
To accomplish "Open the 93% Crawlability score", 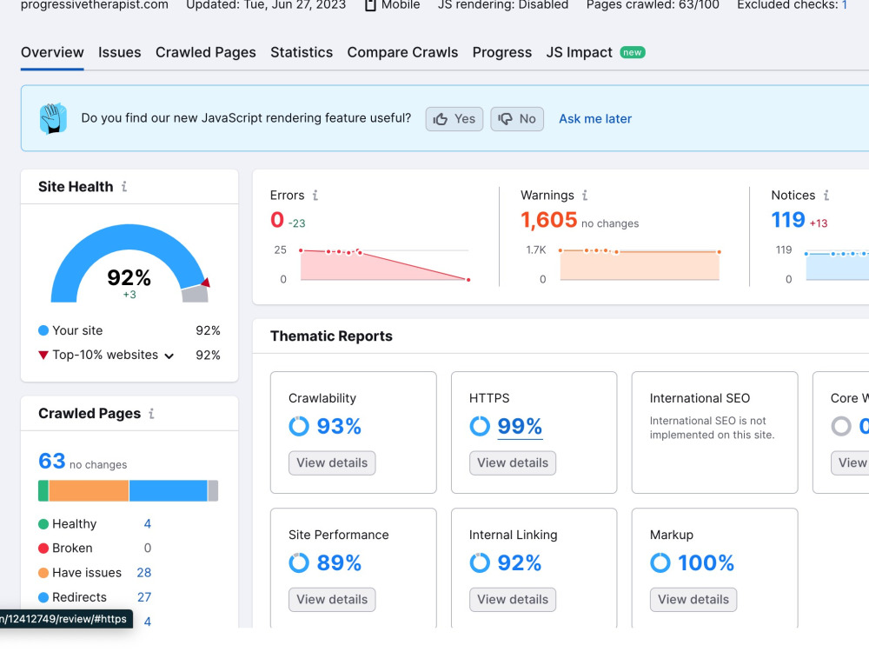I will pyautogui.click(x=339, y=426).
